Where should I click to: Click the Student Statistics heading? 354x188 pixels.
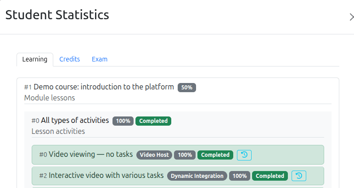click(x=57, y=15)
